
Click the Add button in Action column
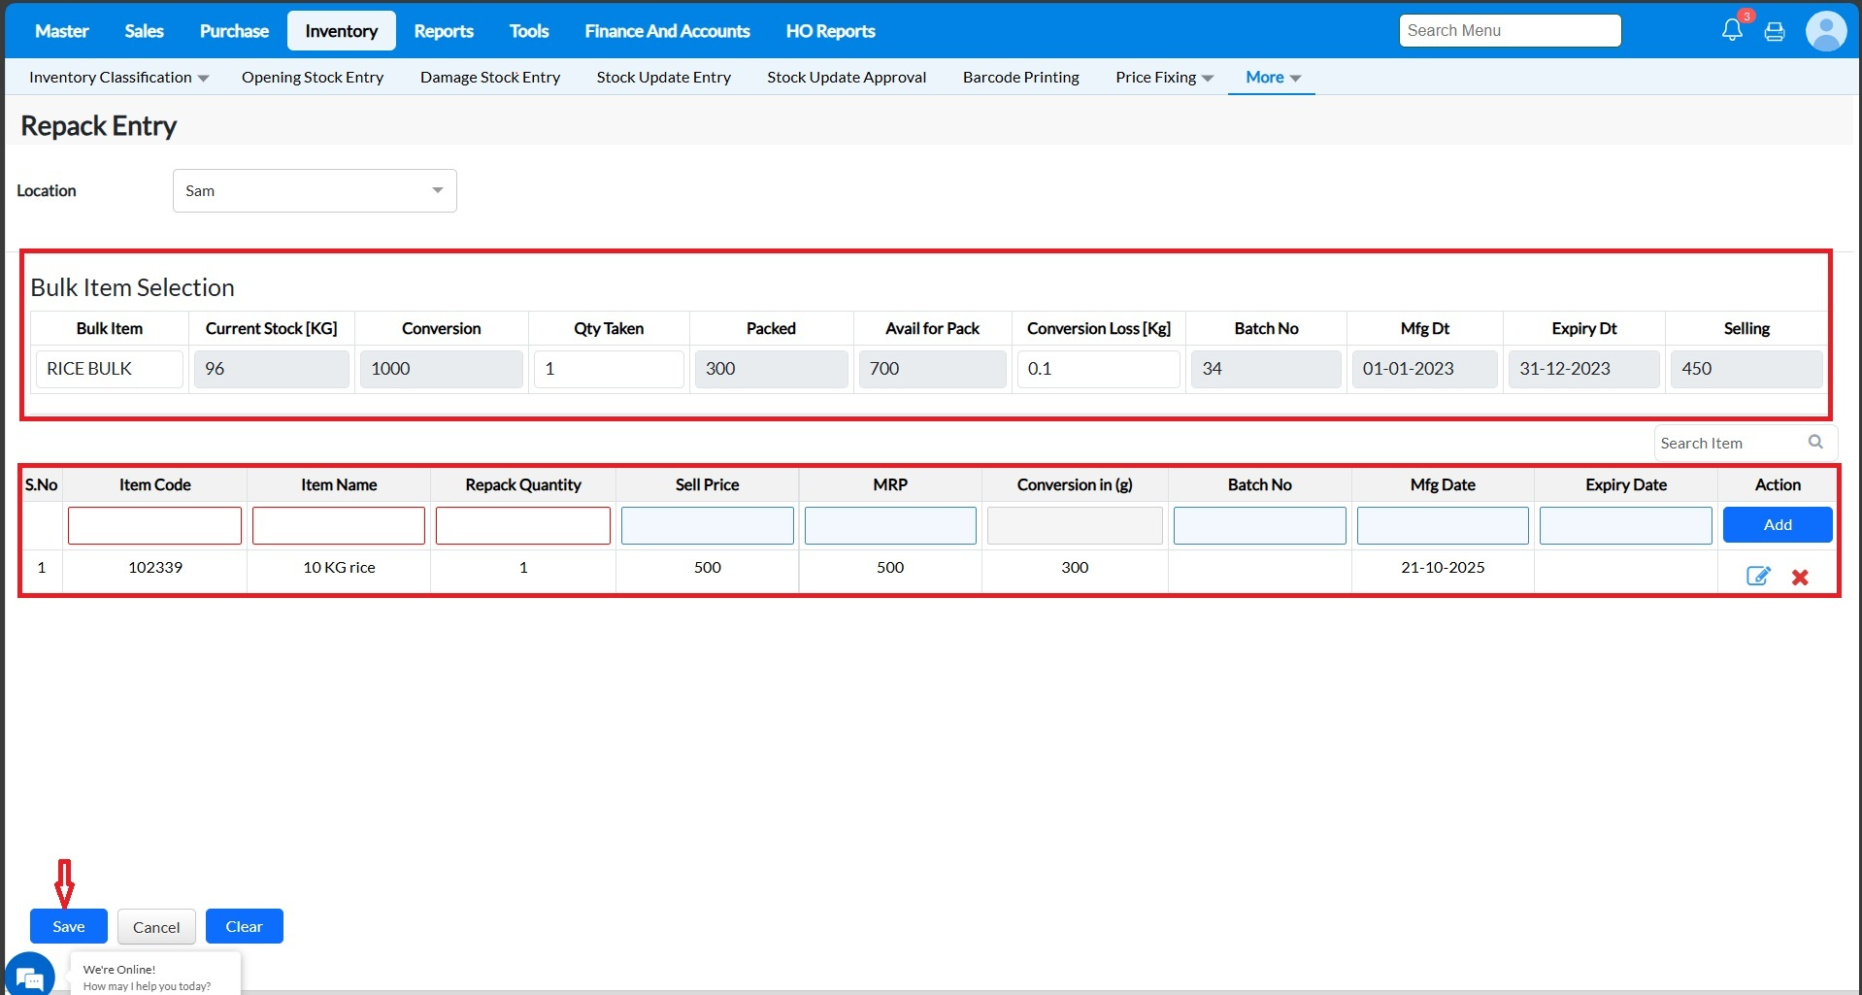1777,525
